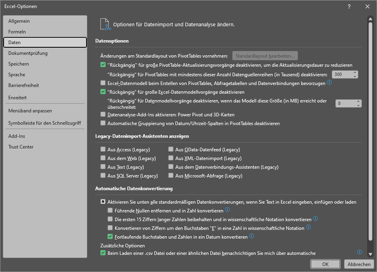Click info icon next to Führende Nullen option
The image size is (377, 272).
pyautogui.click(x=228, y=210)
